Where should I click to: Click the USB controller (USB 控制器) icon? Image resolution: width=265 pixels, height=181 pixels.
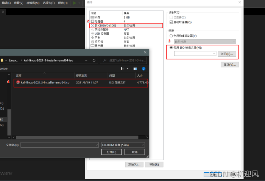[92, 34]
